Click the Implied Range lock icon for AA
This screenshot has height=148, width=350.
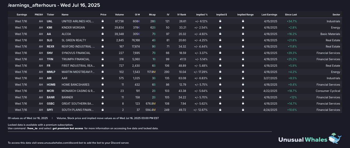tap(243, 34)
